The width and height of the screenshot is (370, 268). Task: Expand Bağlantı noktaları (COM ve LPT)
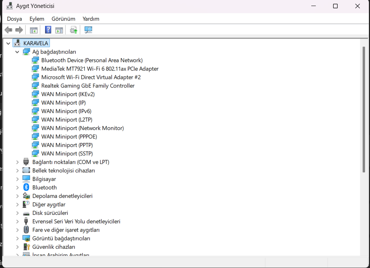pyautogui.click(x=17, y=162)
